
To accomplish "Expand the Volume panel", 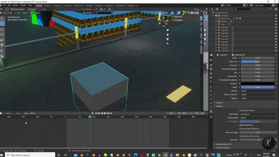I will [219, 103].
